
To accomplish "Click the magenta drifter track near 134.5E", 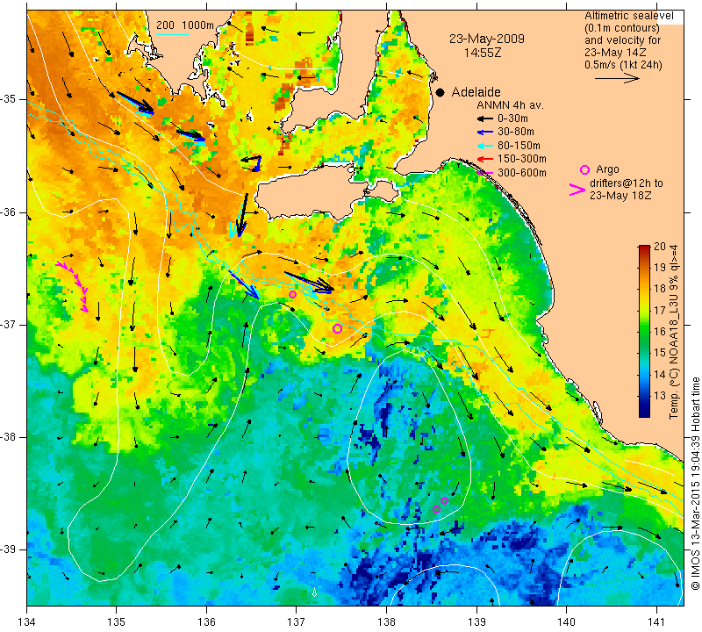I will 73,287.
